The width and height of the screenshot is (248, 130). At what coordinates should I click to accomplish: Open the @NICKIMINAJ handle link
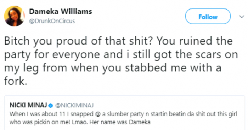click(74, 105)
